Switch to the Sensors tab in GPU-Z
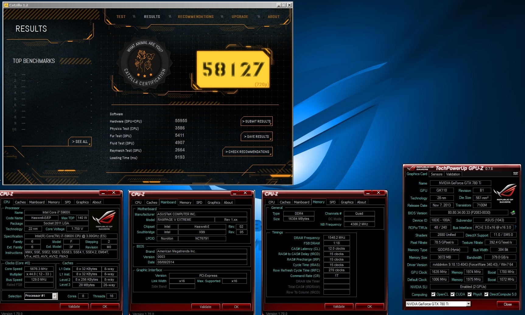 click(436, 174)
